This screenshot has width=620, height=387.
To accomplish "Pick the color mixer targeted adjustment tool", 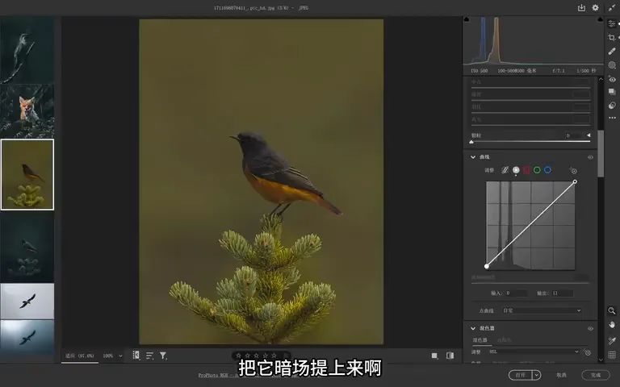I will point(587,352).
